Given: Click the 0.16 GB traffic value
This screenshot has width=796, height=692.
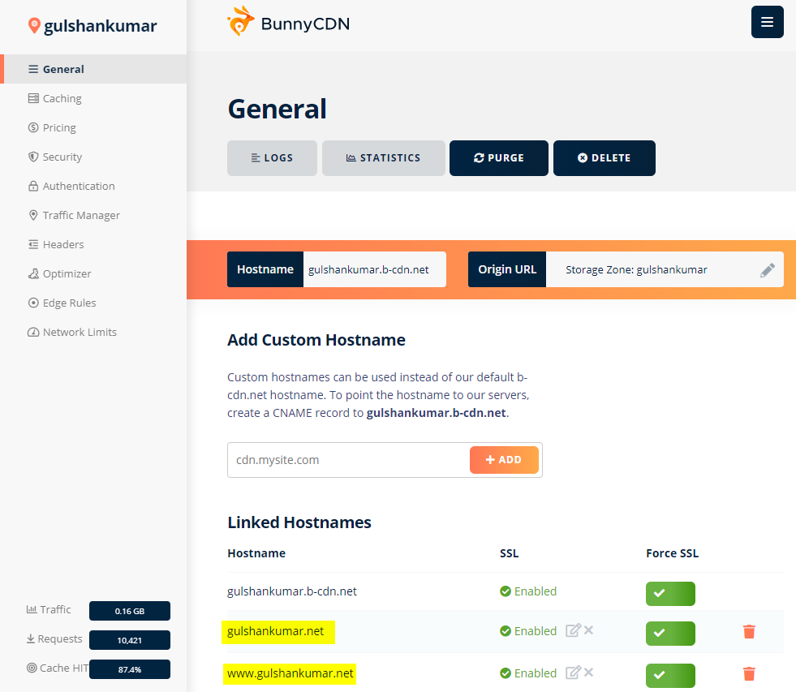Looking at the screenshot, I should 130,611.
